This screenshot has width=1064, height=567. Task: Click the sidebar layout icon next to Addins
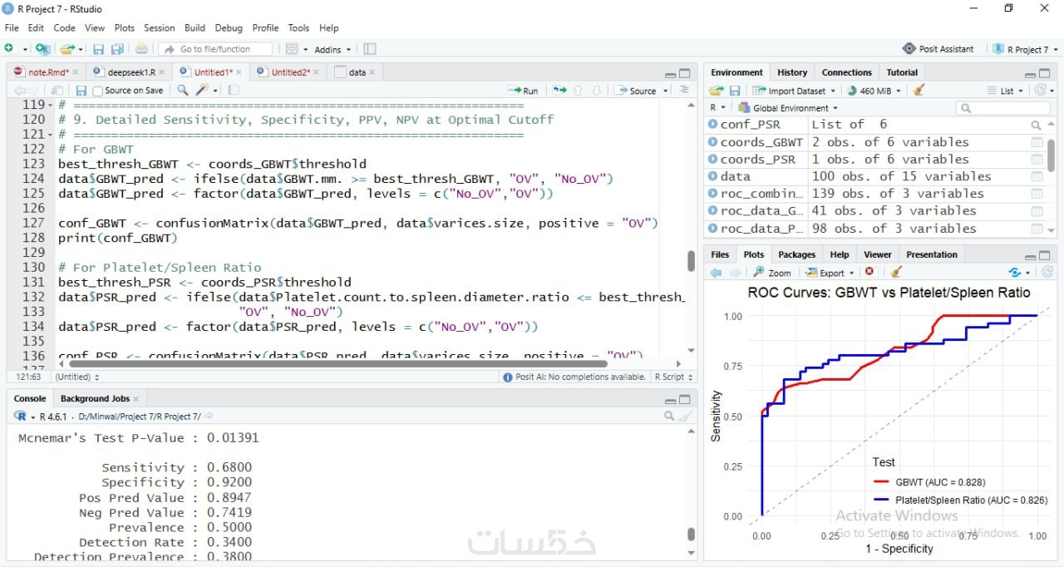370,49
